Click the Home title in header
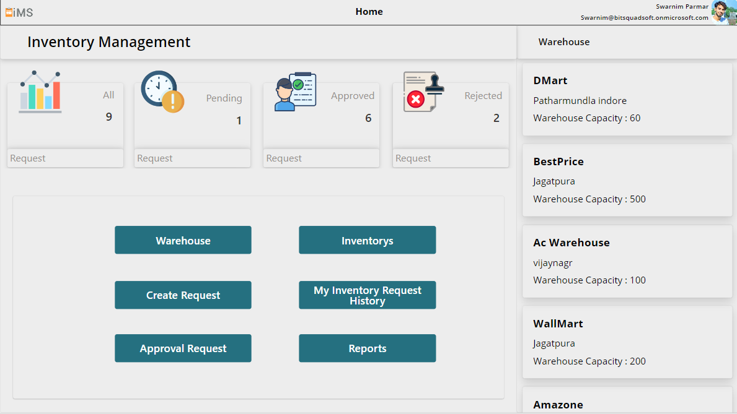Viewport: 737px width, 414px height. click(x=369, y=12)
